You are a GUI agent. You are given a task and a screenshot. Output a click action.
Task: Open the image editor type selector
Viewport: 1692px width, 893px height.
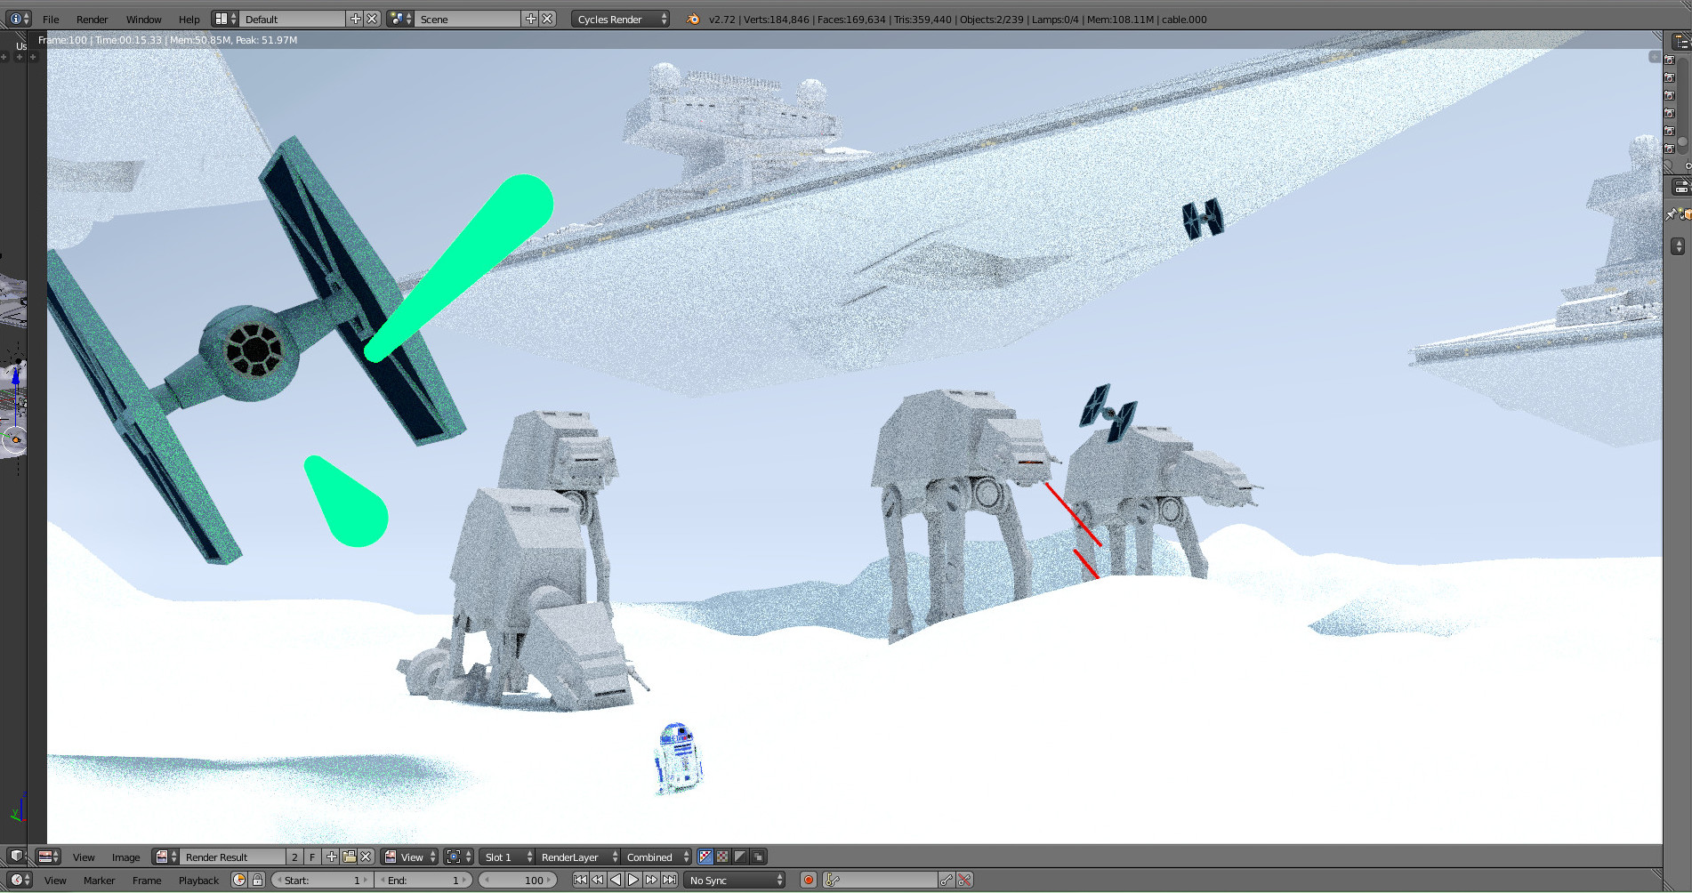(48, 857)
